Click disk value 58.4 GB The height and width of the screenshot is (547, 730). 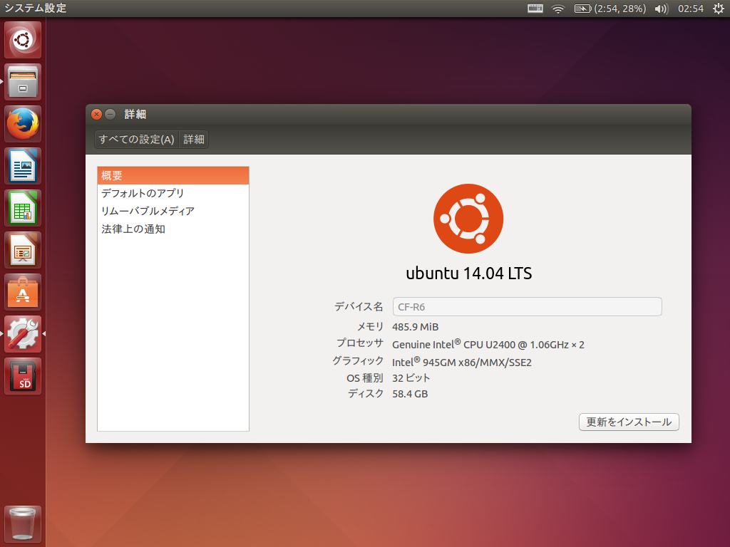pos(410,394)
